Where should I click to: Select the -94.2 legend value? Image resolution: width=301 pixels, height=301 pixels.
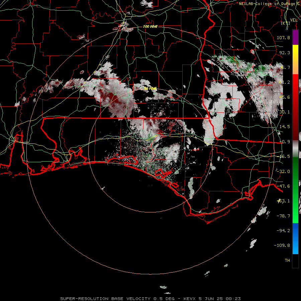point(283,230)
